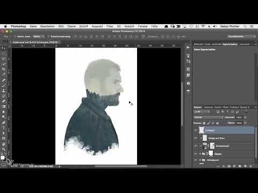This screenshot has height=193, width=258.
Task: Hide the selected top layer
Action: 196,130
